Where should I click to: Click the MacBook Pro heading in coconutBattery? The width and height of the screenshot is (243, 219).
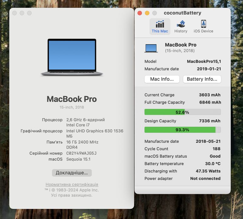181,45
